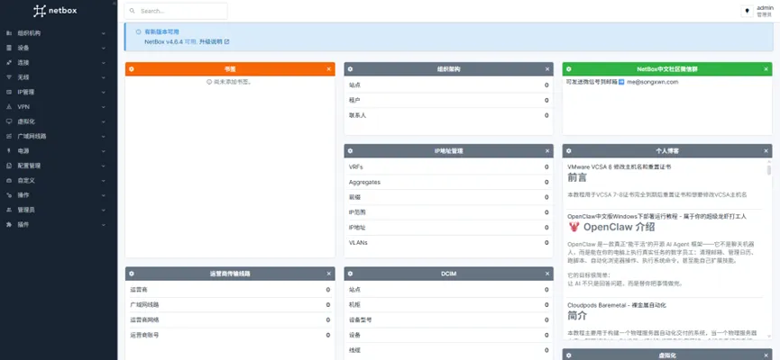780x360 pixels.
Task: Open IP范围 in the IP地址管理 widget
Action: tap(449, 212)
